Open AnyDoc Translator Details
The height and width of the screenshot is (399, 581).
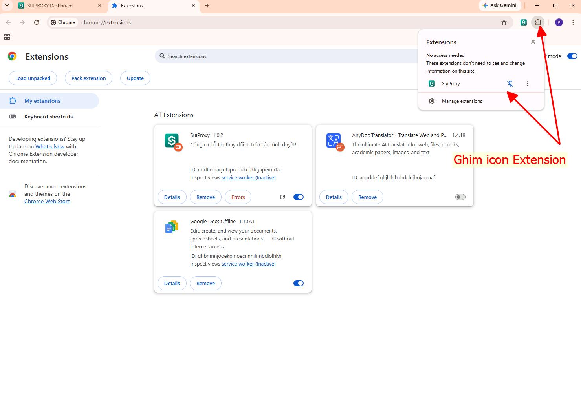(334, 197)
